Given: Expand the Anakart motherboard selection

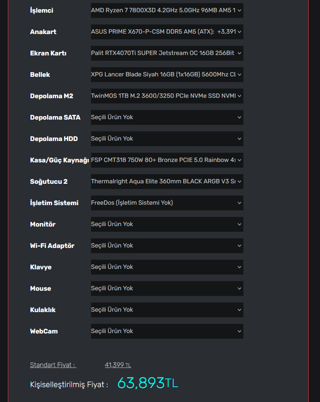Looking at the screenshot, I should (x=167, y=32).
